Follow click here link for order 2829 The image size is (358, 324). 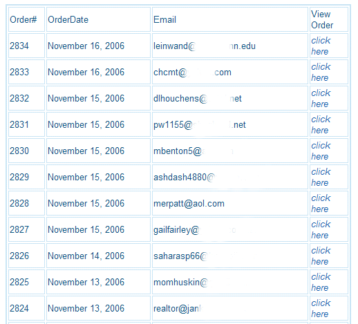[x=321, y=177]
